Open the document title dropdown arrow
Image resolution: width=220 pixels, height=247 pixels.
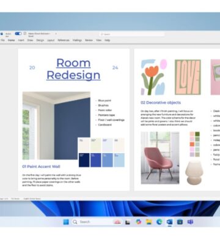click(x=56, y=34)
